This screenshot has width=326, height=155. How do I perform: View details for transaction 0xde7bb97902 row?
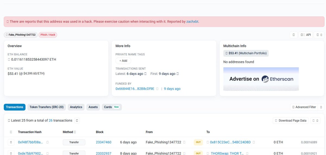point(11,153)
